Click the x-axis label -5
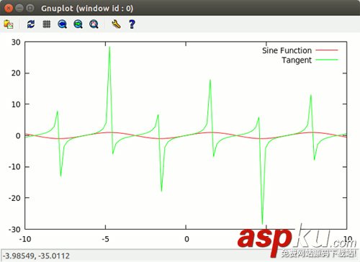Screen dimensions: 360x262 pyautogui.click(x=105, y=239)
